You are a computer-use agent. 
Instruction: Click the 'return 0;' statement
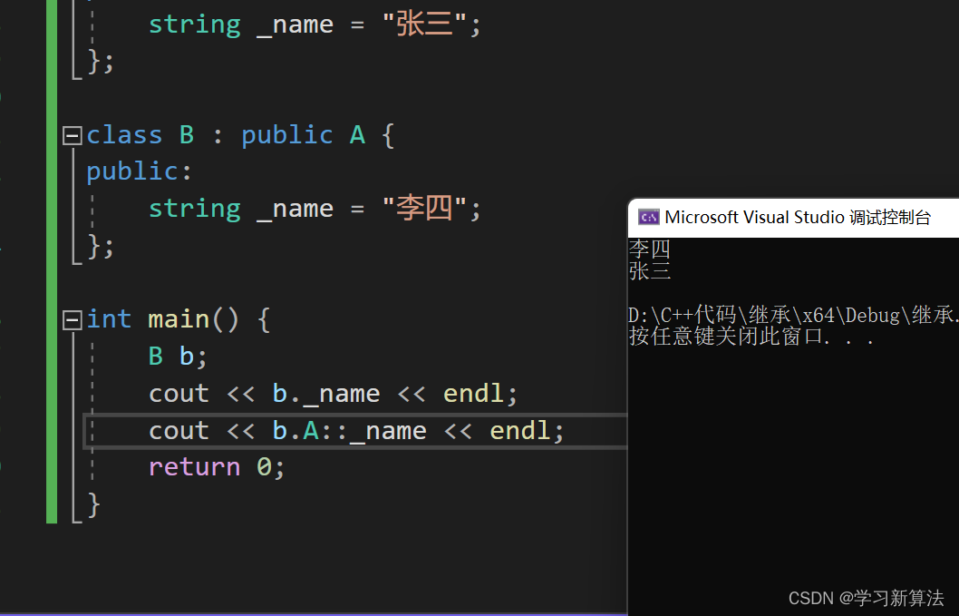(x=217, y=467)
